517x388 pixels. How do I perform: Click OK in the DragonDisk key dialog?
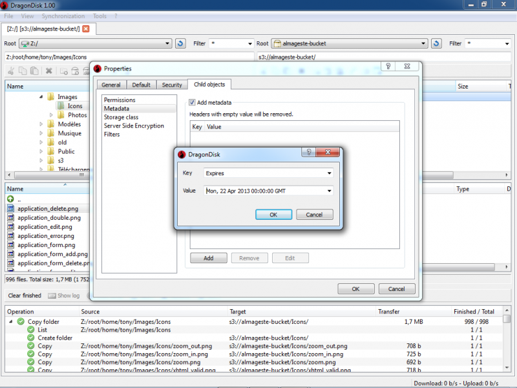pyautogui.click(x=273, y=215)
